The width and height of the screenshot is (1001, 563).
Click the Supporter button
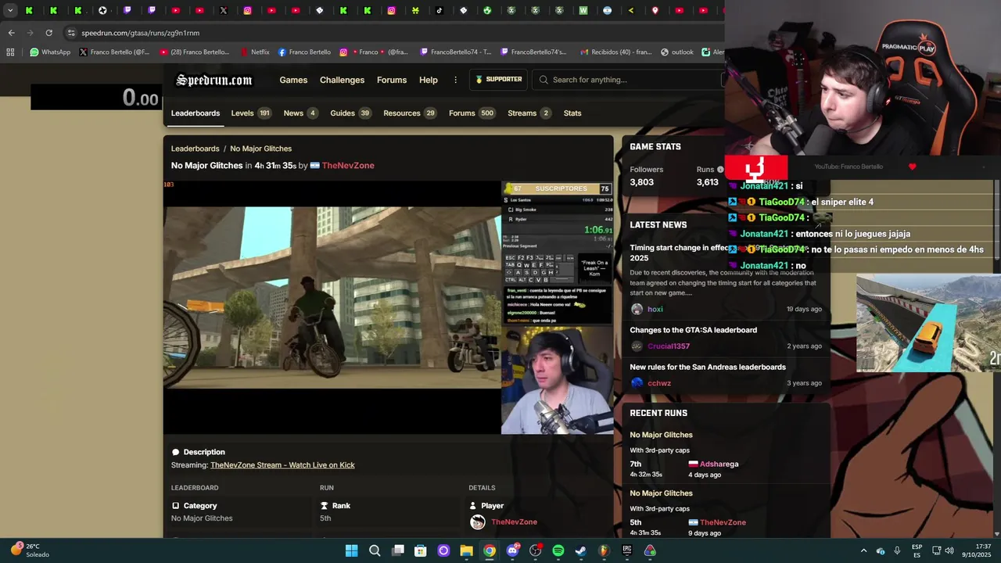(498, 79)
